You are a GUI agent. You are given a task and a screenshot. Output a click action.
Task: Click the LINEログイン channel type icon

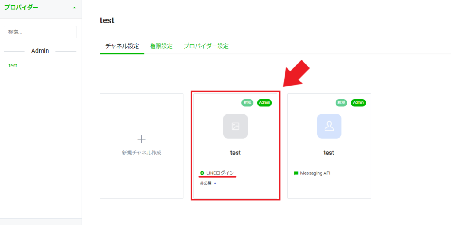[x=203, y=173]
